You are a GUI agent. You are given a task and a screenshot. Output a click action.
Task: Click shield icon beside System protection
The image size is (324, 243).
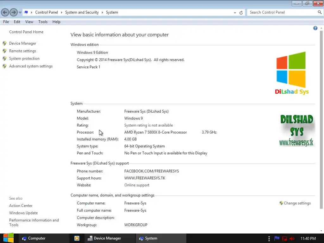pos(4,59)
